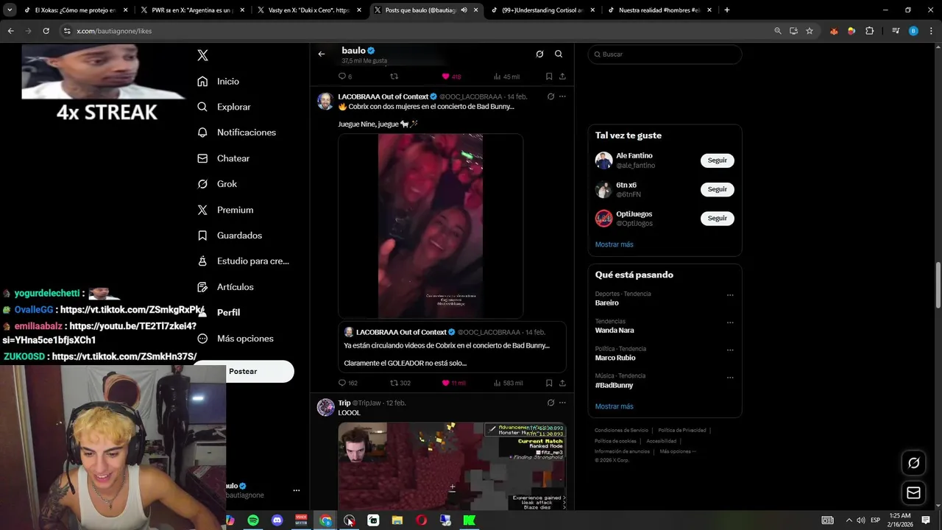Image resolution: width=942 pixels, height=530 pixels.
Task: Mute audio on Posts que baulo tab
Action: (464, 10)
